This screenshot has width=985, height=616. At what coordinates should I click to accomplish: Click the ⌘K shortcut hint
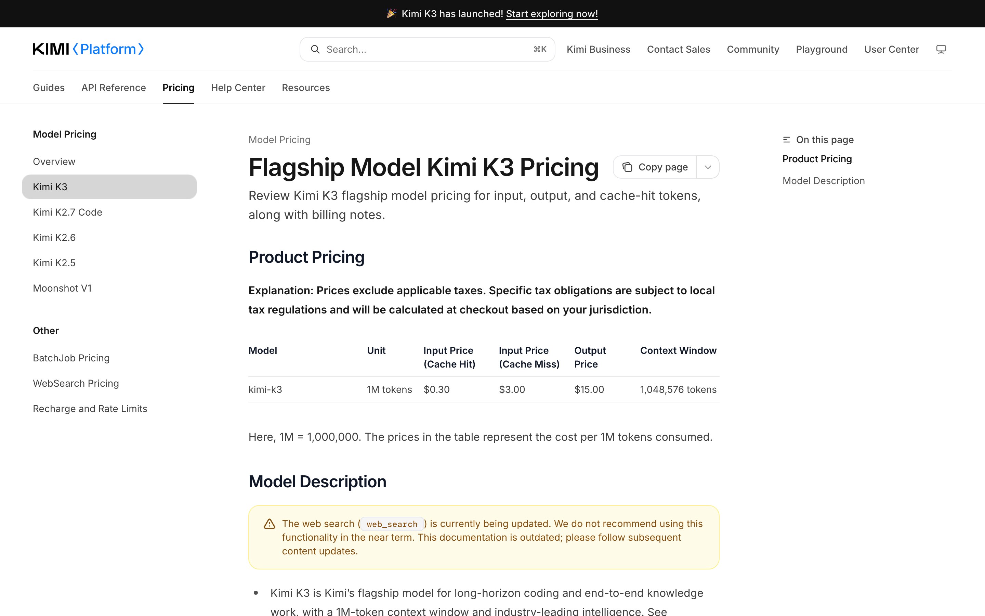(540, 49)
